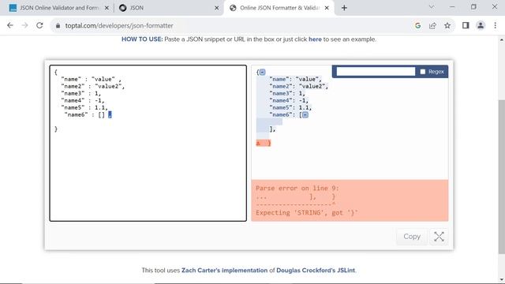Expand output to fullscreen

tap(439, 237)
